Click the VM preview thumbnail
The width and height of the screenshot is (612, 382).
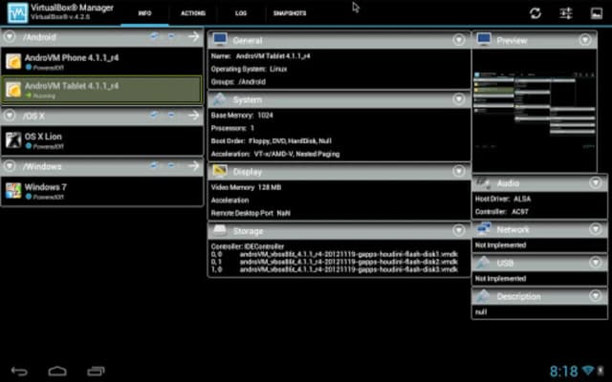(535, 111)
